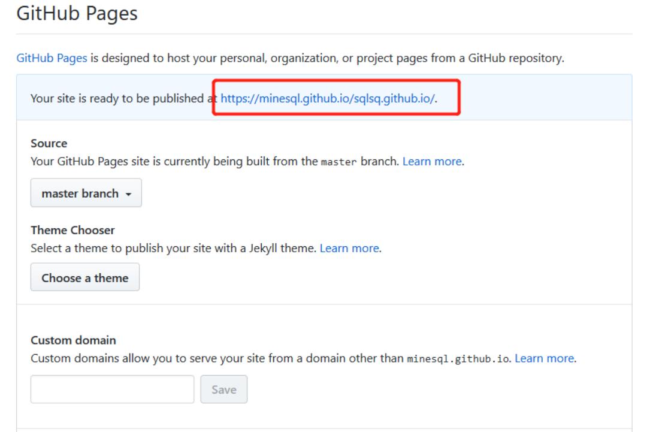Click Learn more about the source branch
Image resolution: width=647 pixels, height=432 pixels.
click(432, 162)
